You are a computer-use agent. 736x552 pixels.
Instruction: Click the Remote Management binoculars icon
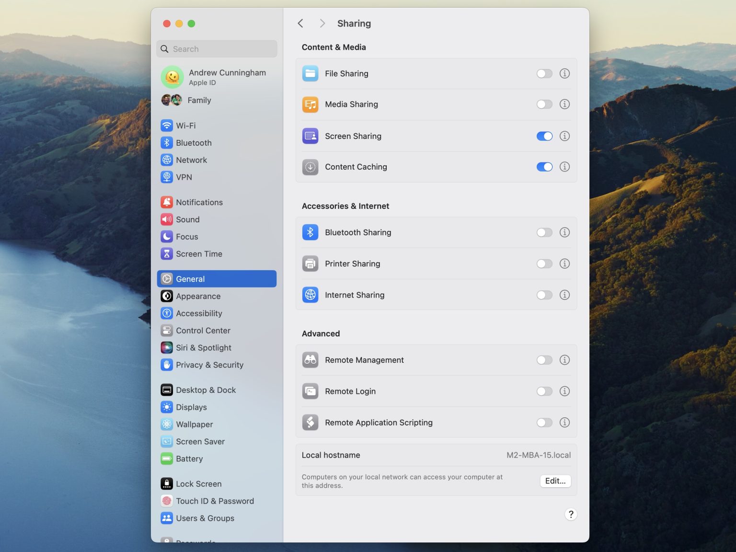tap(310, 360)
